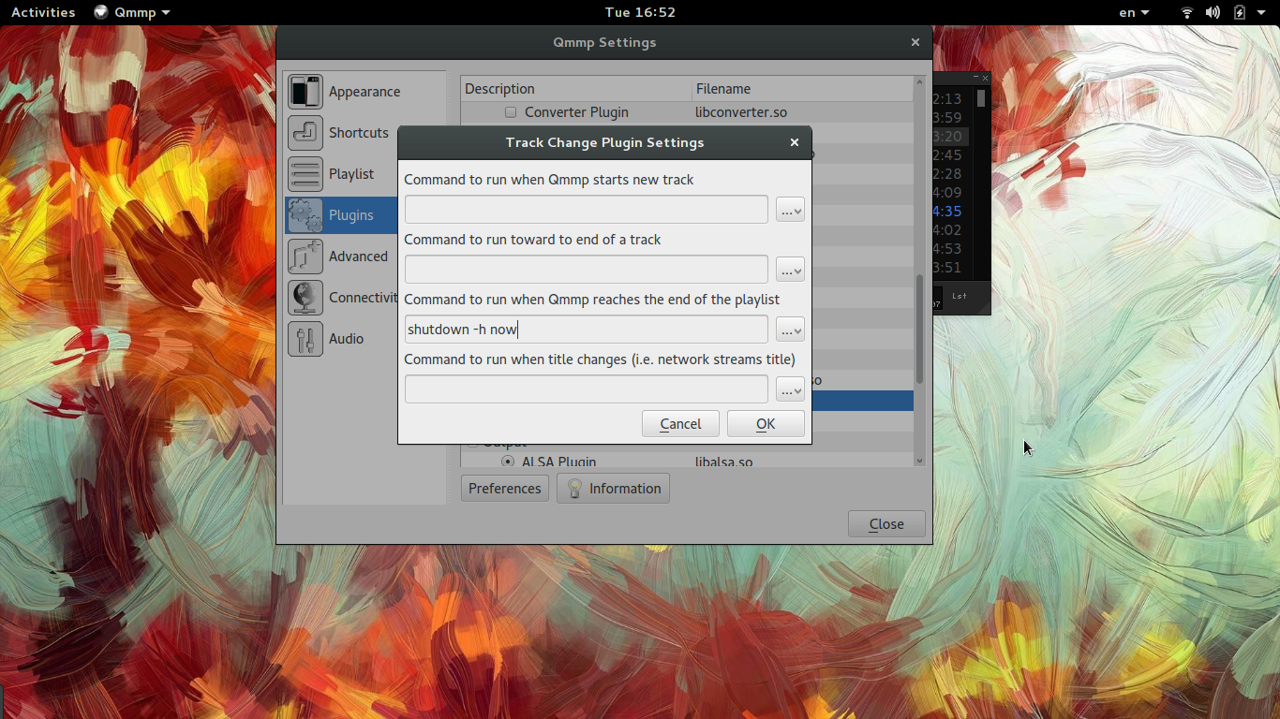Image resolution: width=1280 pixels, height=719 pixels.
Task: Open the Activities overview
Action: (x=43, y=12)
